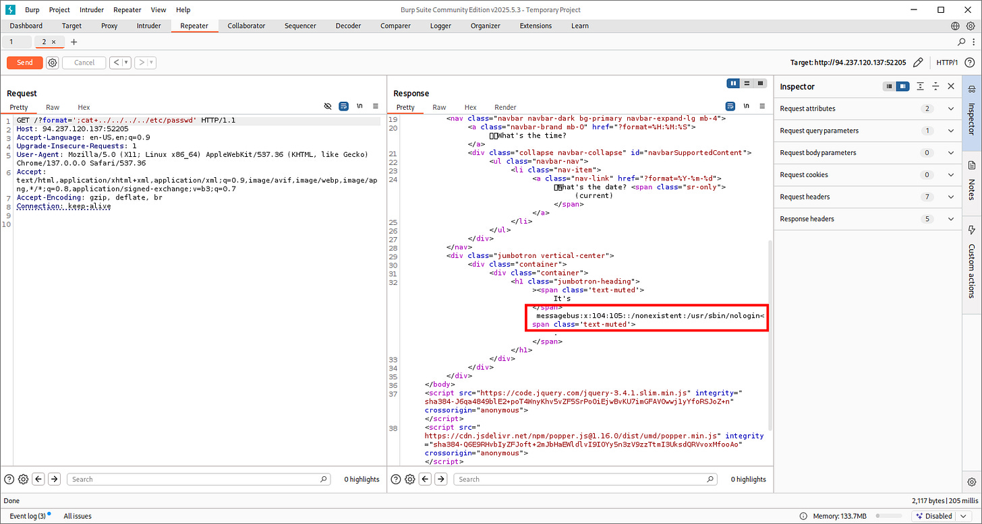Image resolution: width=982 pixels, height=524 pixels.
Task: Expand Response headers in Inspector
Action: tap(951, 219)
